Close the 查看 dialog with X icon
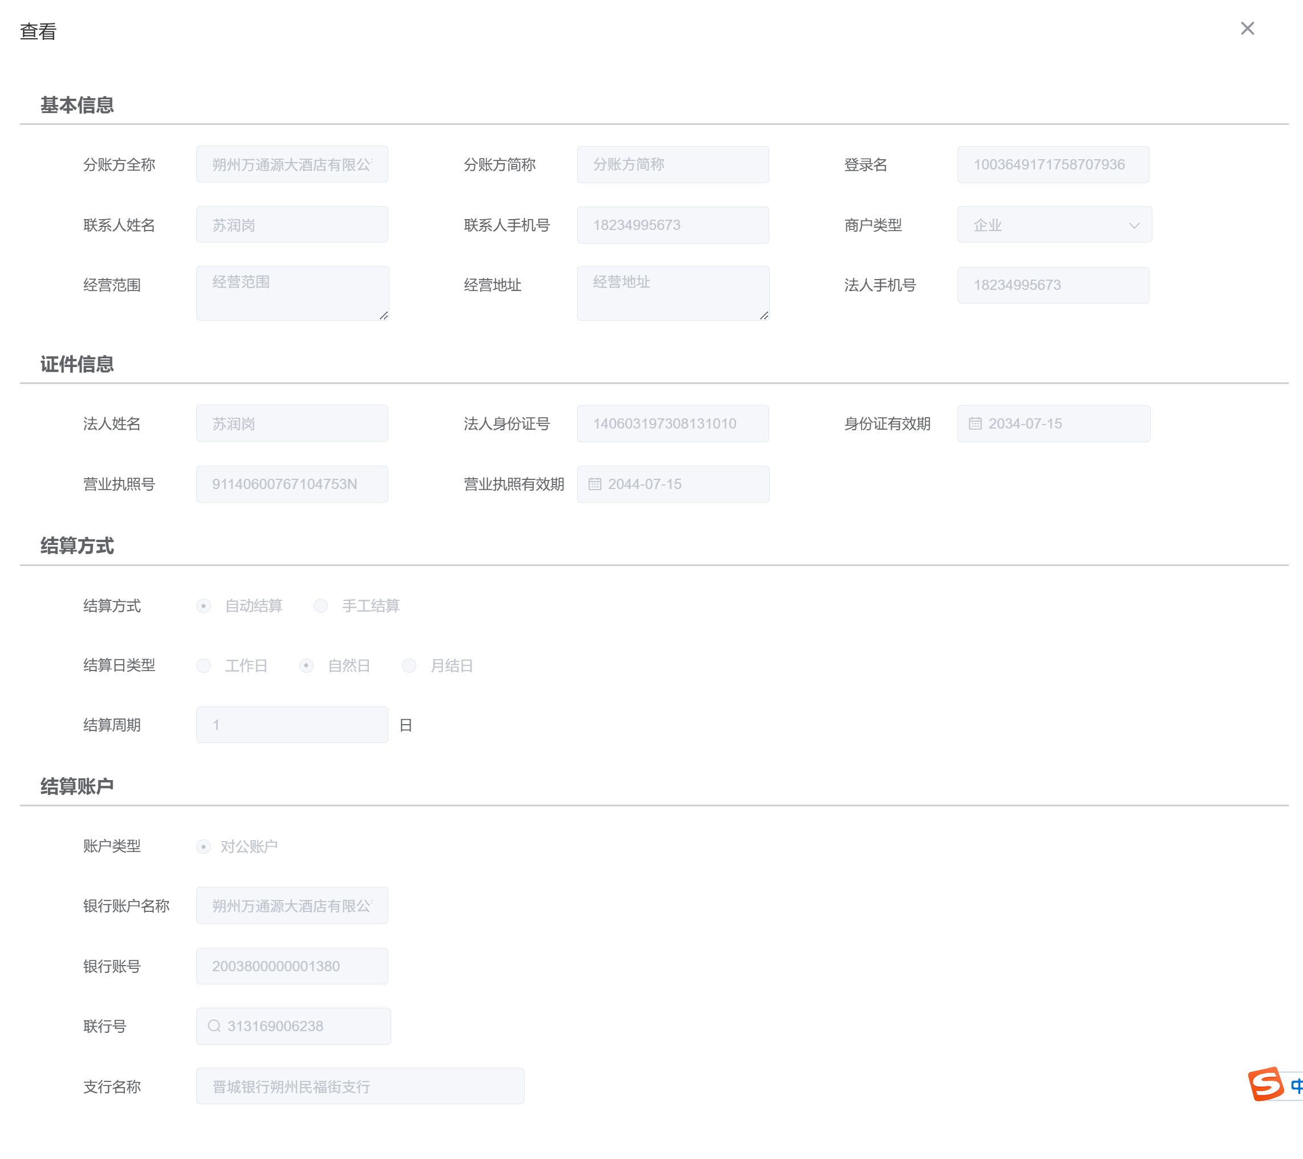The width and height of the screenshot is (1303, 1159). point(1247,29)
